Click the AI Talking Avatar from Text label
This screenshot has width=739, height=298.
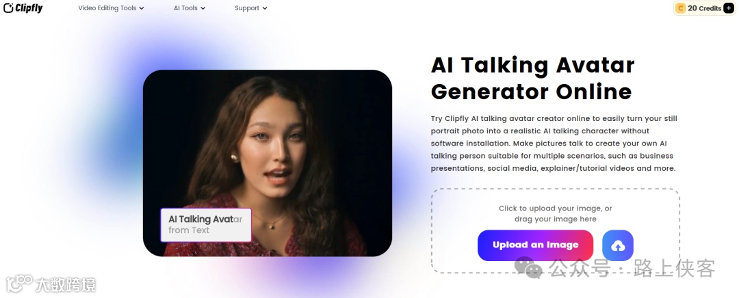206,225
